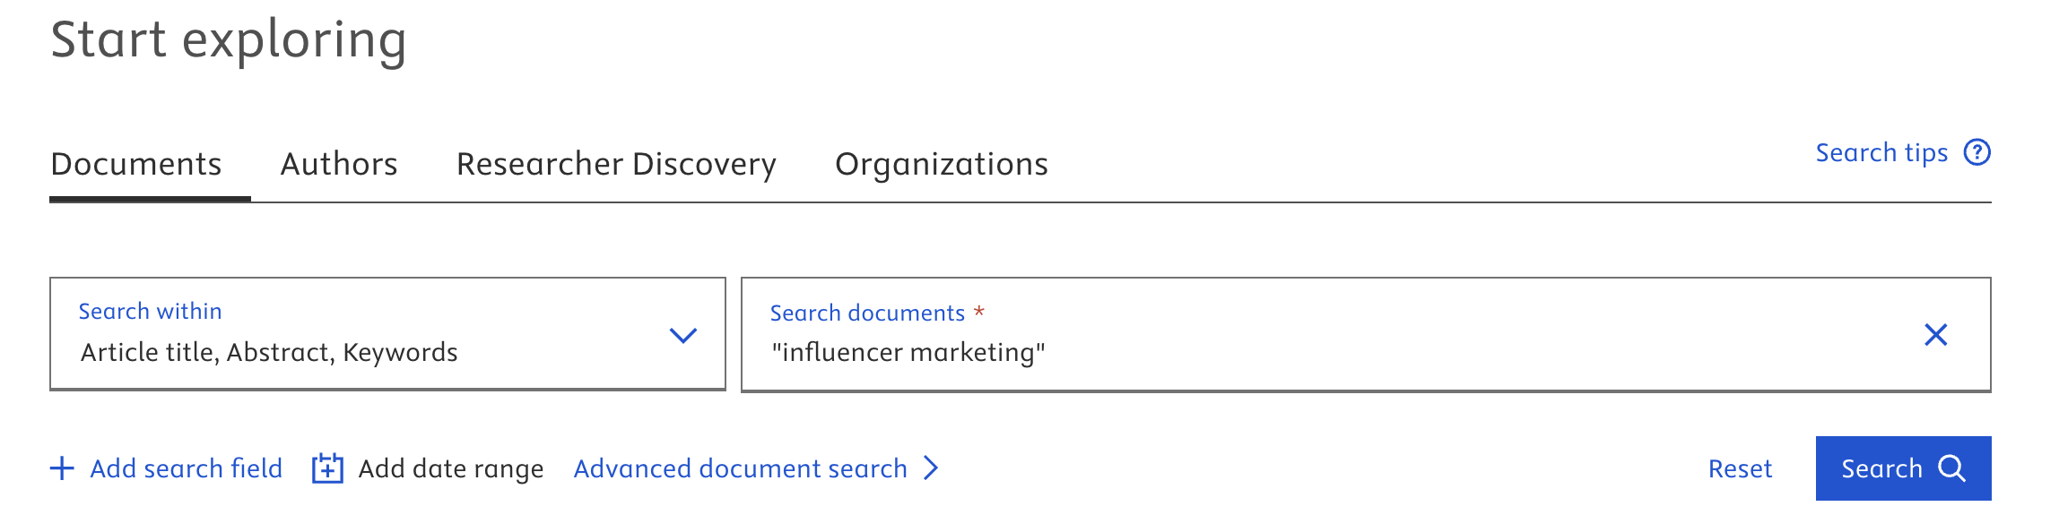
Task: Expand the Search within chevron arrow
Action: (x=683, y=335)
